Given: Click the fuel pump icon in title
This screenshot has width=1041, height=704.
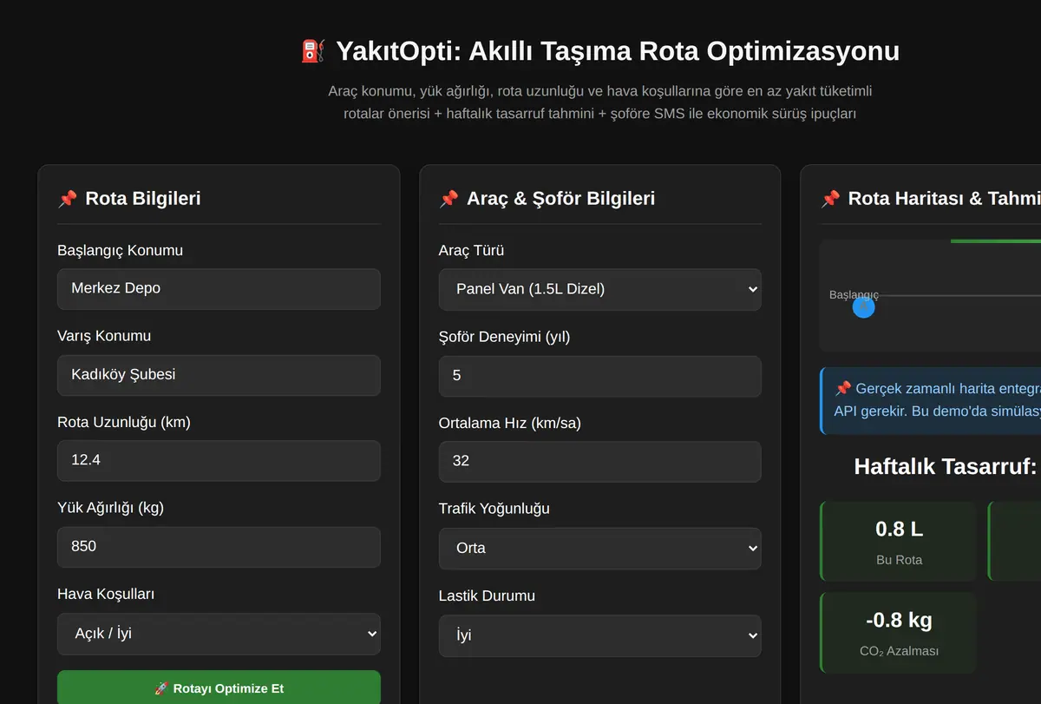Looking at the screenshot, I should pos(313,51).
